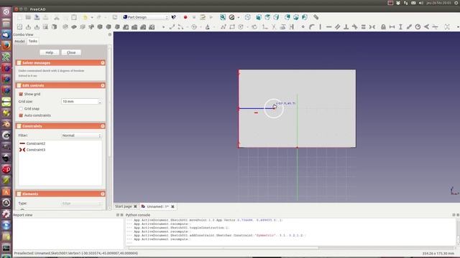Screen dimensions: 460x258
Task: Switch to the Model tab
Action: click(x=19, y=42)
